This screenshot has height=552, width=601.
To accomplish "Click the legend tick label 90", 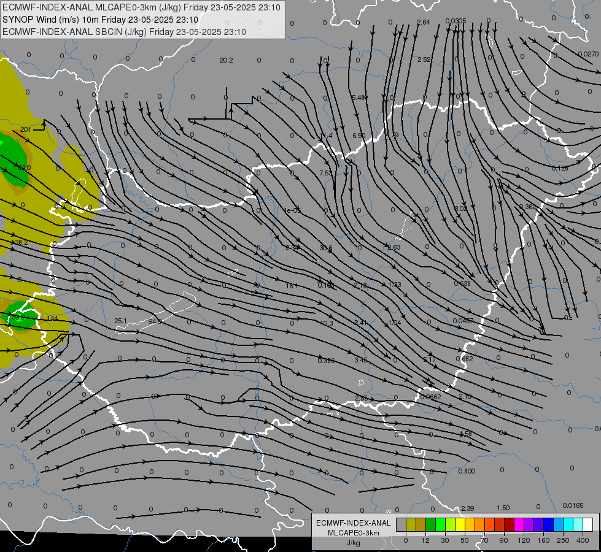I will pos(503,540).
